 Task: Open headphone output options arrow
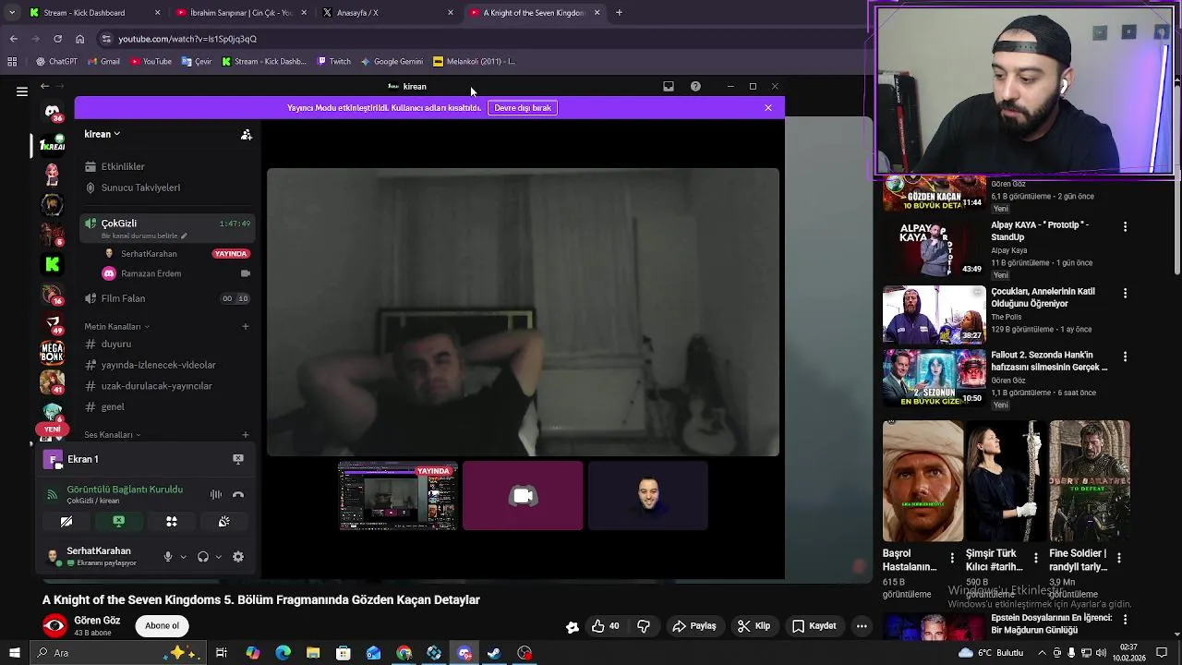[218, 557]
